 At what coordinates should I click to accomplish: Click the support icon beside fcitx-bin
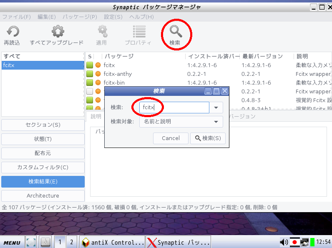point(98,83)
